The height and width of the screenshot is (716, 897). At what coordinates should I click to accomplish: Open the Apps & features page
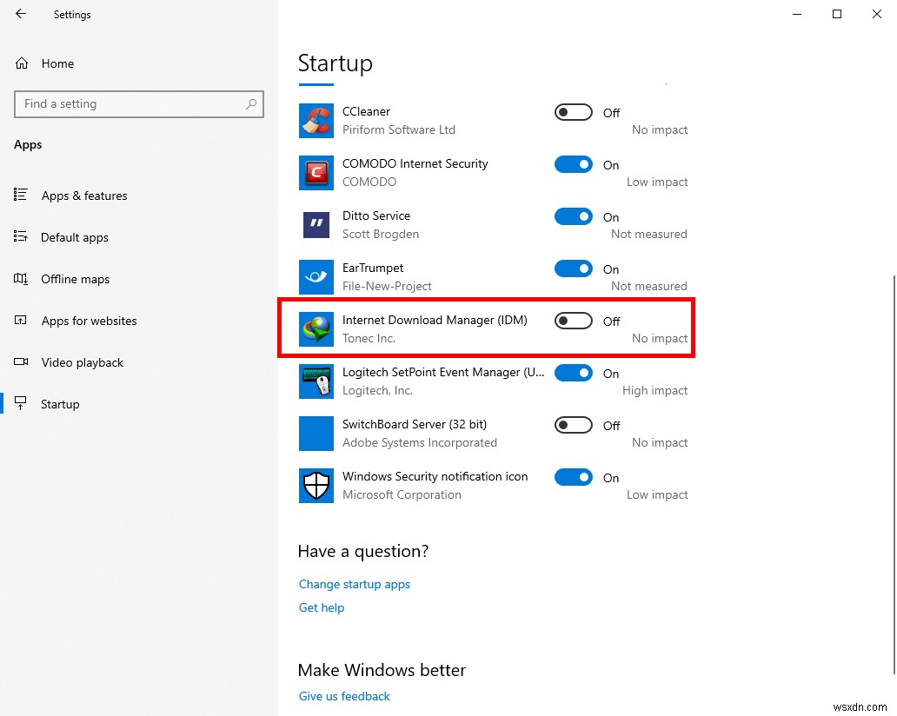click(x=84, y=196)
